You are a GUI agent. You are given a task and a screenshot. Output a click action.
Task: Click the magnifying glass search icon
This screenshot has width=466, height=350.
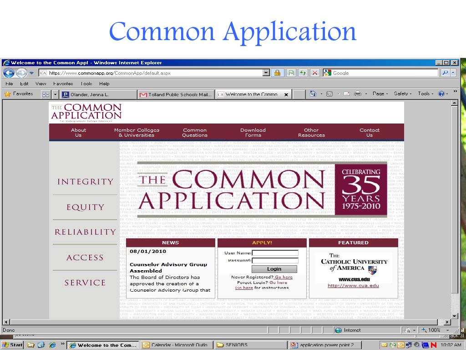[445, 73]
